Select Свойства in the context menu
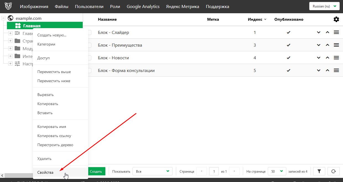Viewport: 343px width, 182px height. [x=45, y=172]
